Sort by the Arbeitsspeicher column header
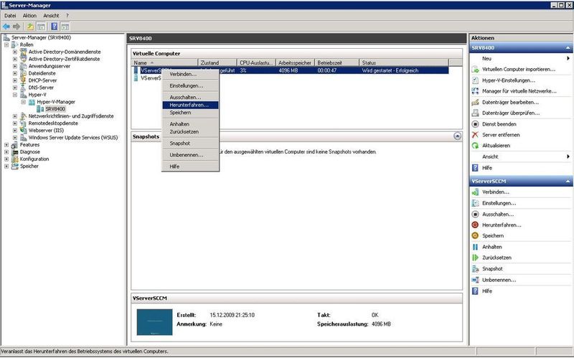Viewport: 574px width, 358px height. click(295, 63)
